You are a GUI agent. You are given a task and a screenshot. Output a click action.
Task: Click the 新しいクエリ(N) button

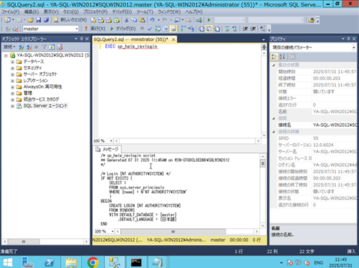click(x=70, y=20)
